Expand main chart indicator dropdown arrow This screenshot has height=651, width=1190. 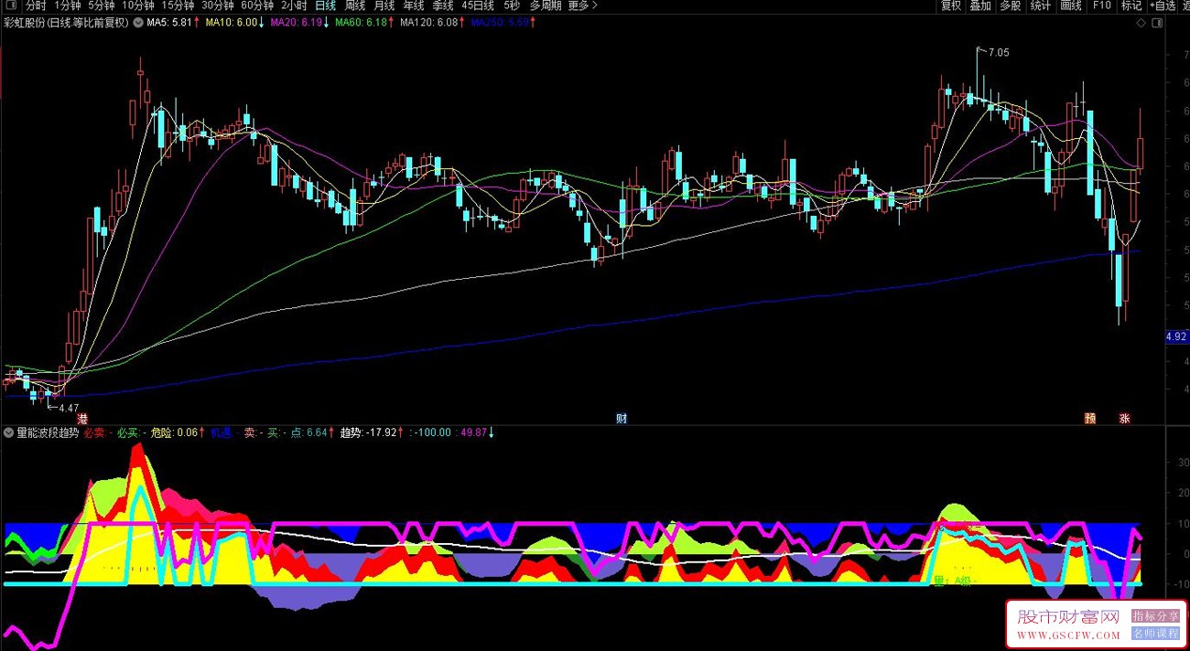[137, 23]
